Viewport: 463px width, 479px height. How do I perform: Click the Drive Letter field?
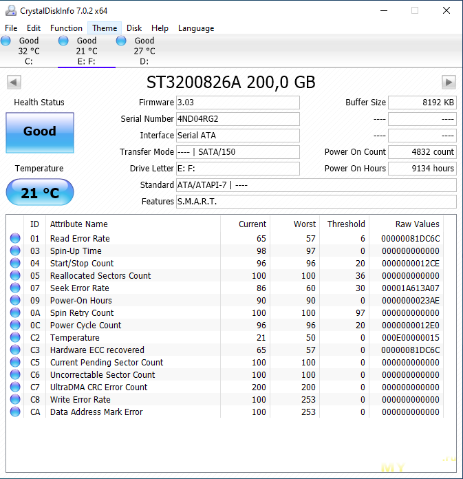pyautogui.click(x=238, y=169)
